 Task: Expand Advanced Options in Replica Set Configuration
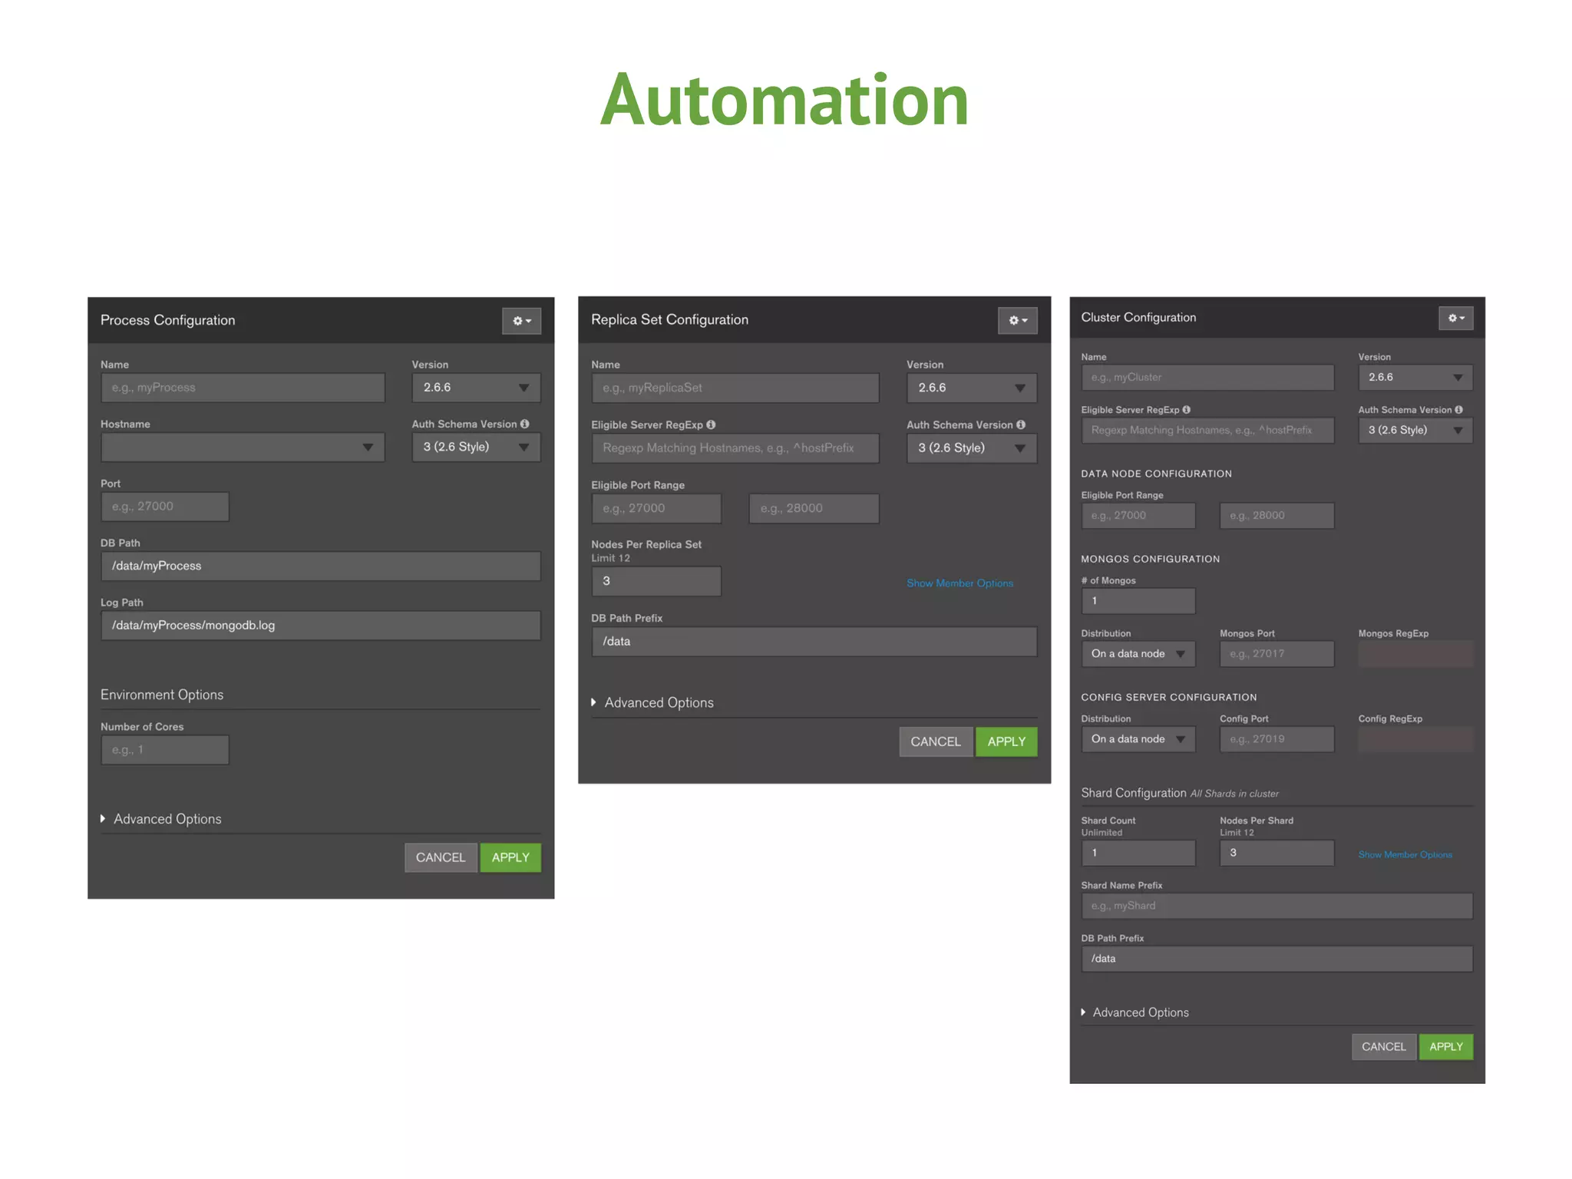pyautogui.click(x=652, y=702)
